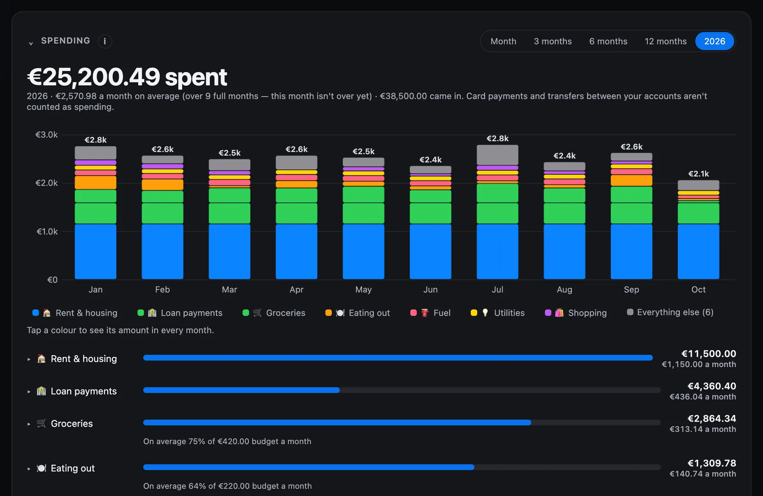Click the info icon next to SPENDING

click(105, 41)
